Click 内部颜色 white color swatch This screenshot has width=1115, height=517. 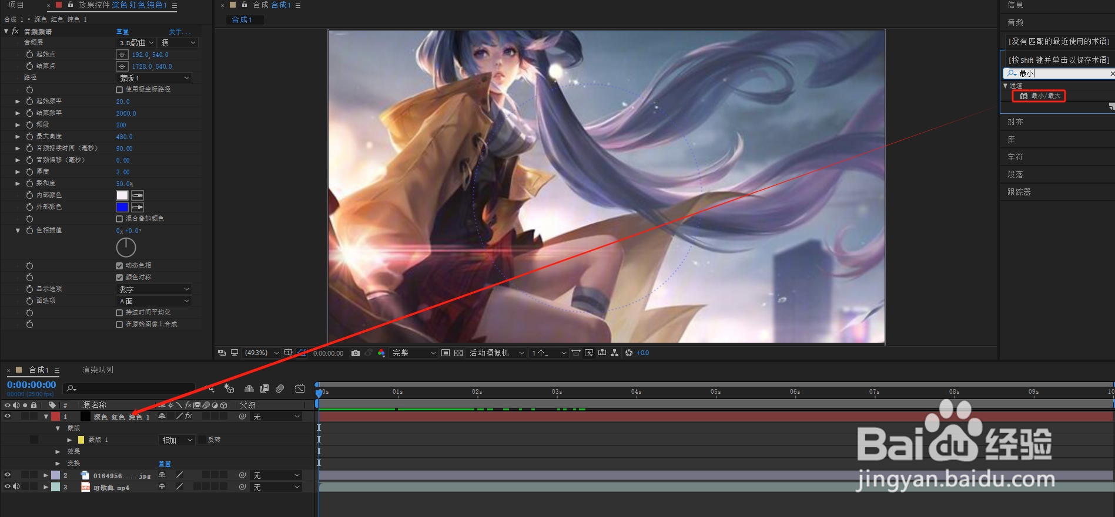122,195
